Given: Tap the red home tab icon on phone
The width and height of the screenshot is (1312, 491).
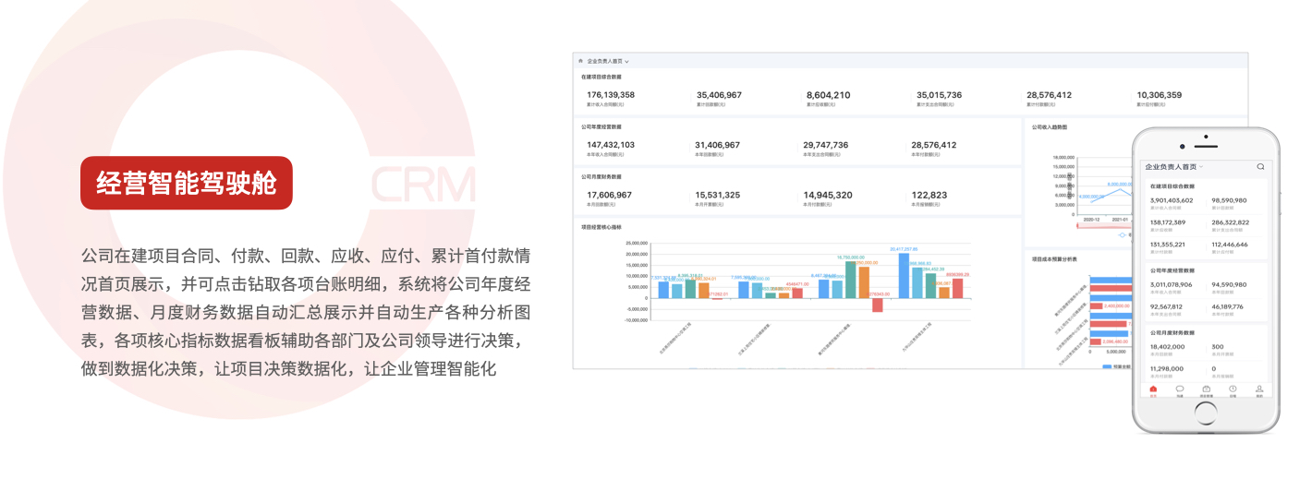Looking at the screenshot, I should click(1153, 389).
